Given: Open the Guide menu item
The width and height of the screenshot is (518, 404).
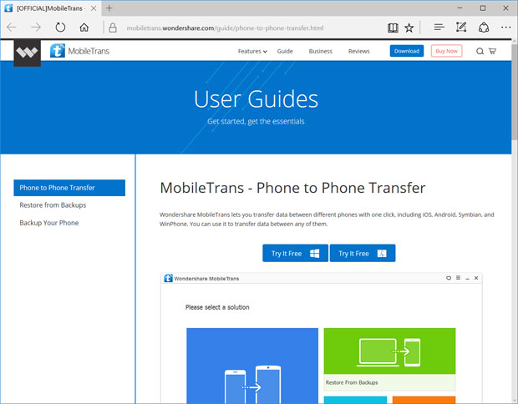Looking at the screenshot, I should point(285,51).
